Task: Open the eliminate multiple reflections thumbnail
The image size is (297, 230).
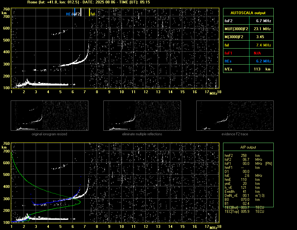Action: [142, 116]
